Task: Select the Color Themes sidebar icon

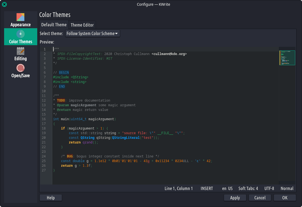Action: [x=21, y=34]
